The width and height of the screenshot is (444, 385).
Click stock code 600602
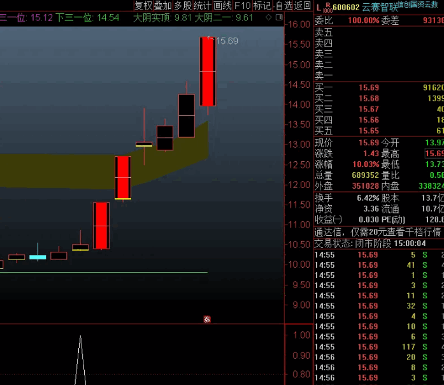coord(346,7)
